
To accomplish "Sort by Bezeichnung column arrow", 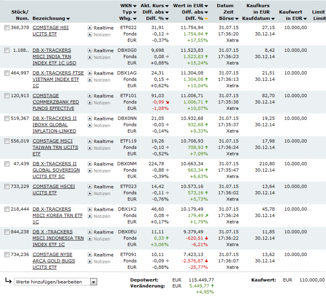I will [68, 19].
